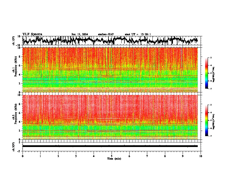Click the ch.1 spectrogram color scale bar

(207, 73)
